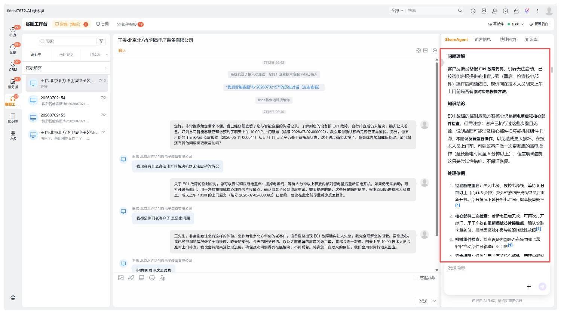Image resolution: width=561 pixels, height=314 pixels.
Task: Open the 服务通 sidebar module
Action: 13,83
